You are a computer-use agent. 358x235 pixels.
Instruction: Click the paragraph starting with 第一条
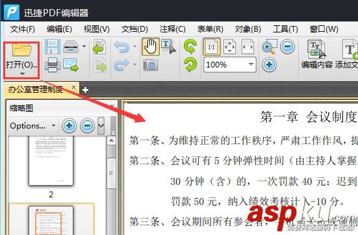pos(244,140)
